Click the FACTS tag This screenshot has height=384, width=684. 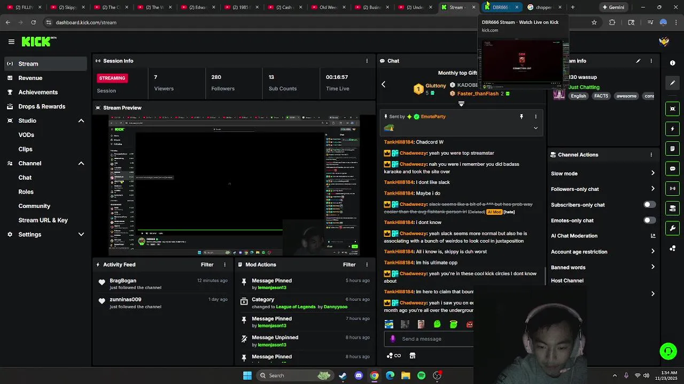tap(601, 96)
